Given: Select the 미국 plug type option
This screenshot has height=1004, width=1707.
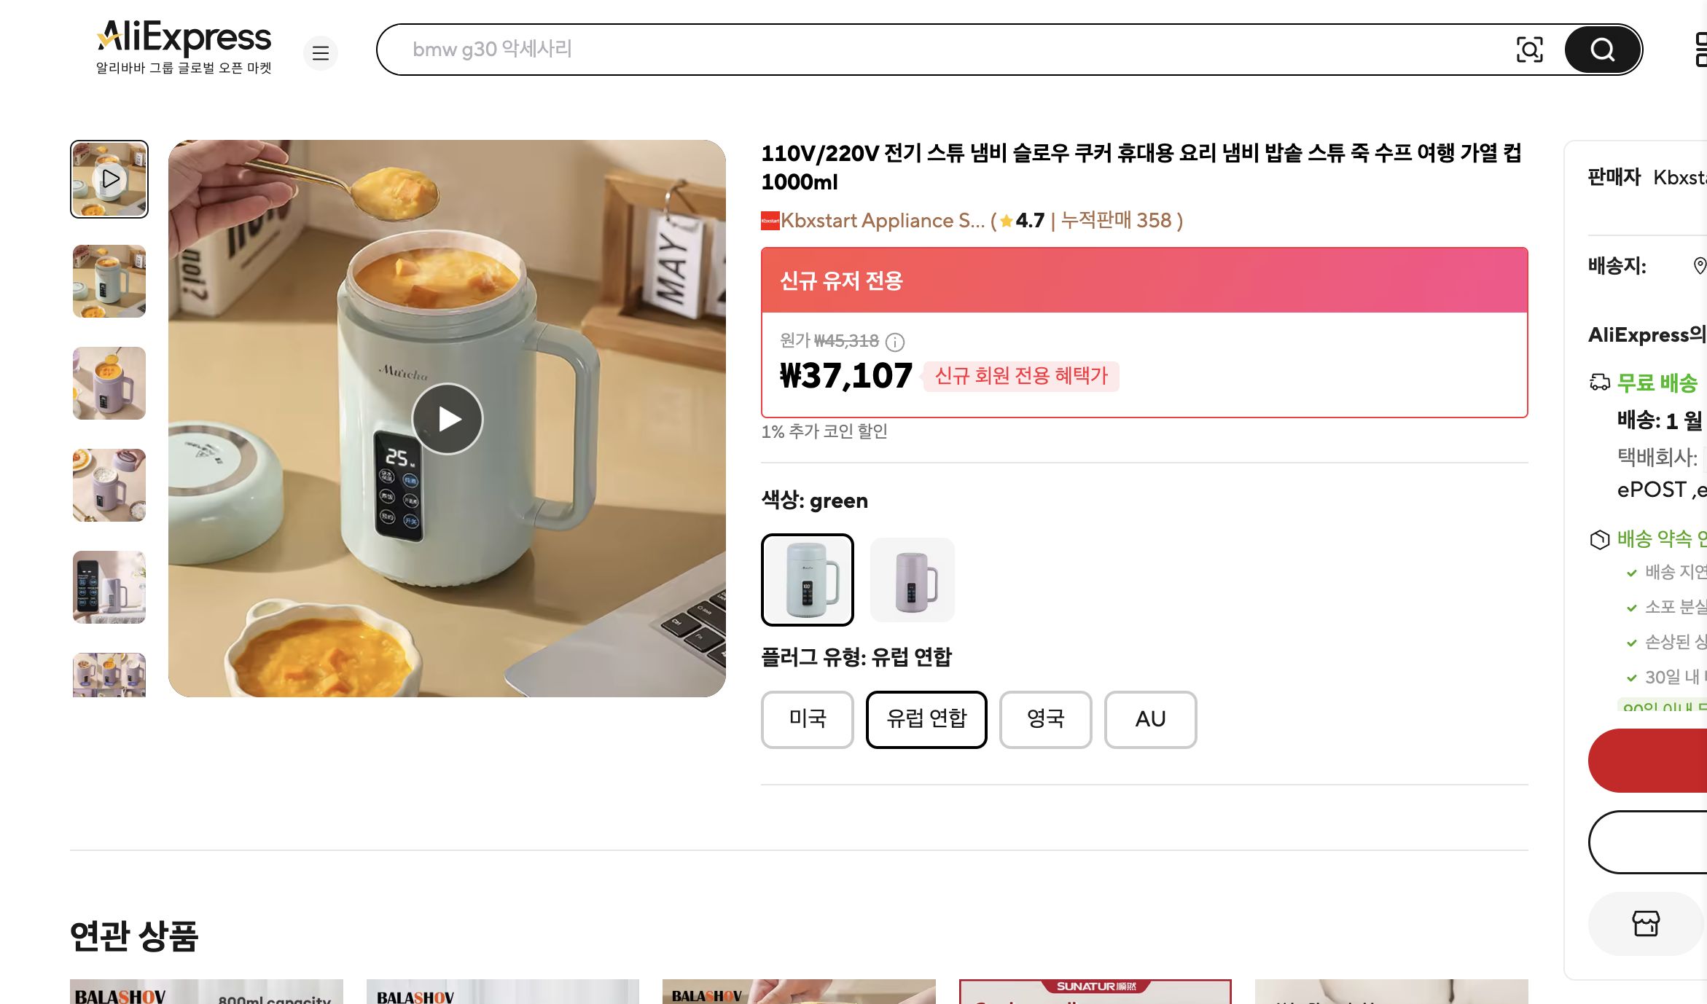Looking at the screenshot, I should 807,719.
